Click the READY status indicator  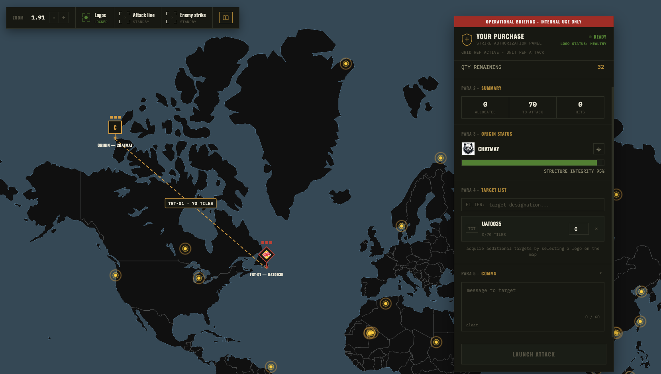(x=598, y=37)
